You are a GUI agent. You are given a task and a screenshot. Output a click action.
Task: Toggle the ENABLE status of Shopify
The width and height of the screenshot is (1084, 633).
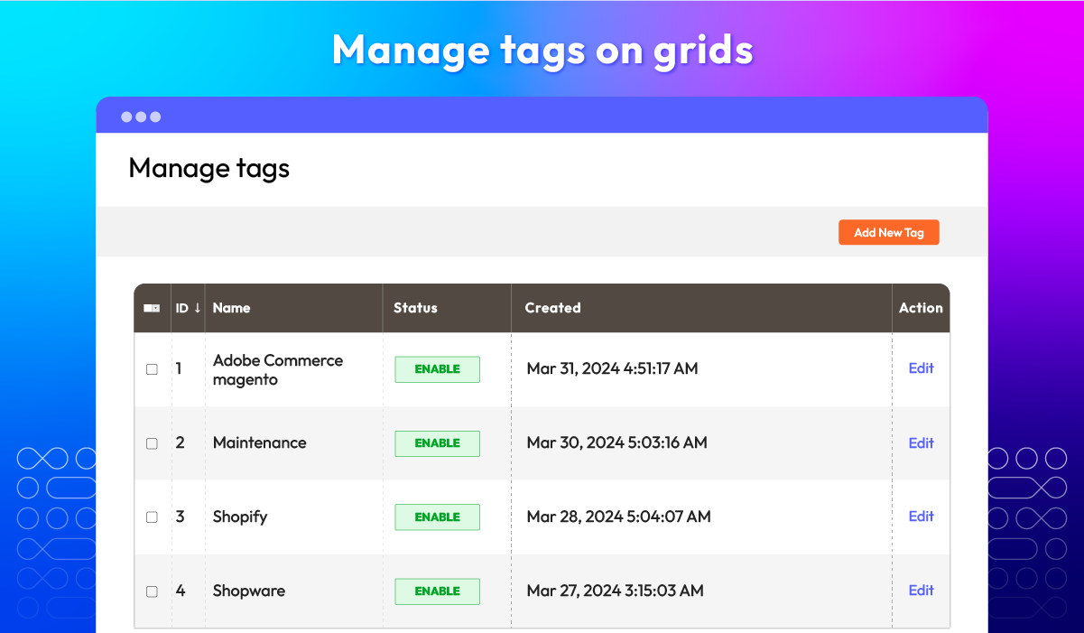click(437, 517)
